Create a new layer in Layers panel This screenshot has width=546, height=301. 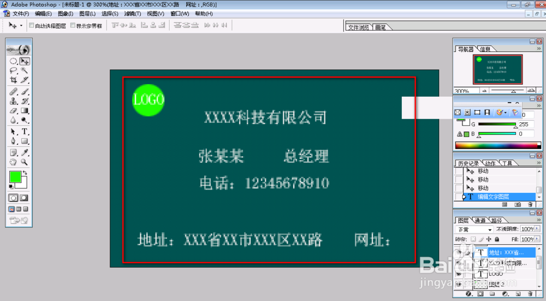pyautogui.click(x=518, y=294)
